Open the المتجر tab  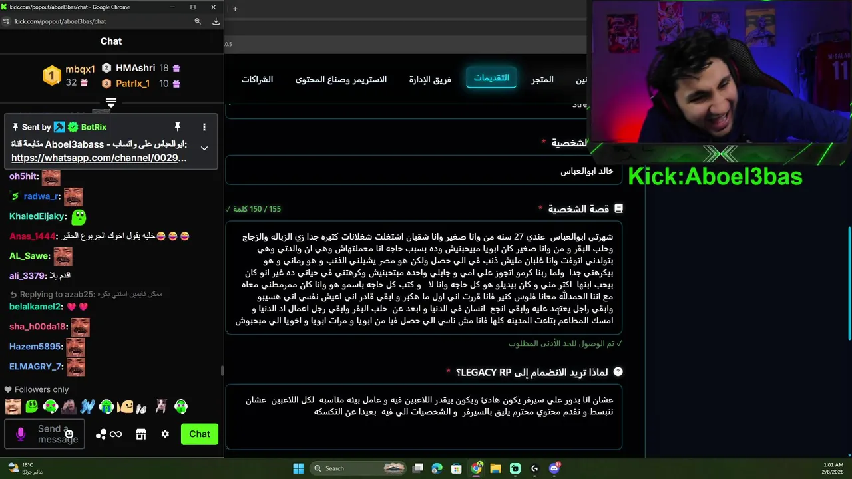(542, 79)
